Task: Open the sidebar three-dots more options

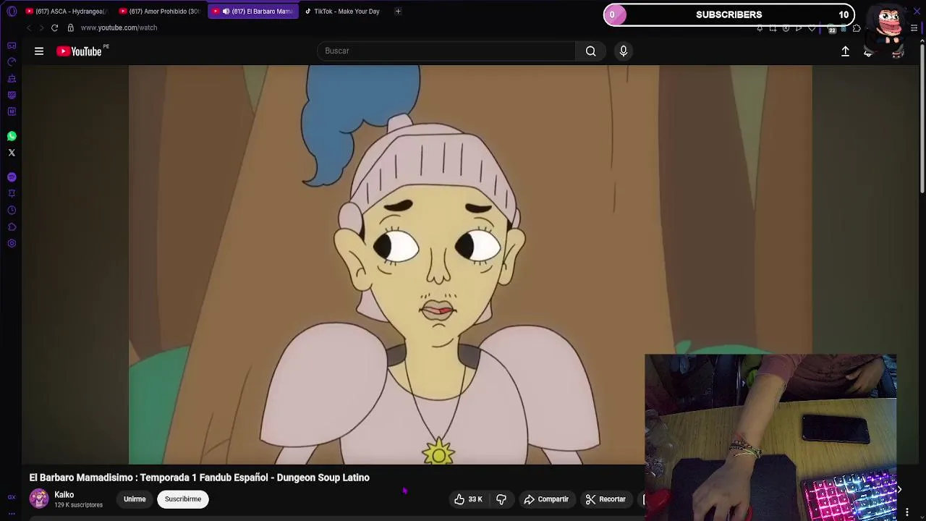Action: point(12,513)
